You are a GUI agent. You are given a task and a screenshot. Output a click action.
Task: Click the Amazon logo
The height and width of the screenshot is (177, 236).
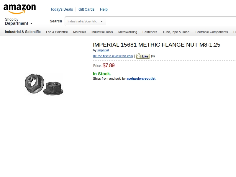pyautogui.click(x=19, y=9)
